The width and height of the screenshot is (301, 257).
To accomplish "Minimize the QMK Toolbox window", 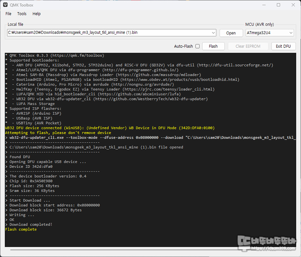I will [264, 5].
